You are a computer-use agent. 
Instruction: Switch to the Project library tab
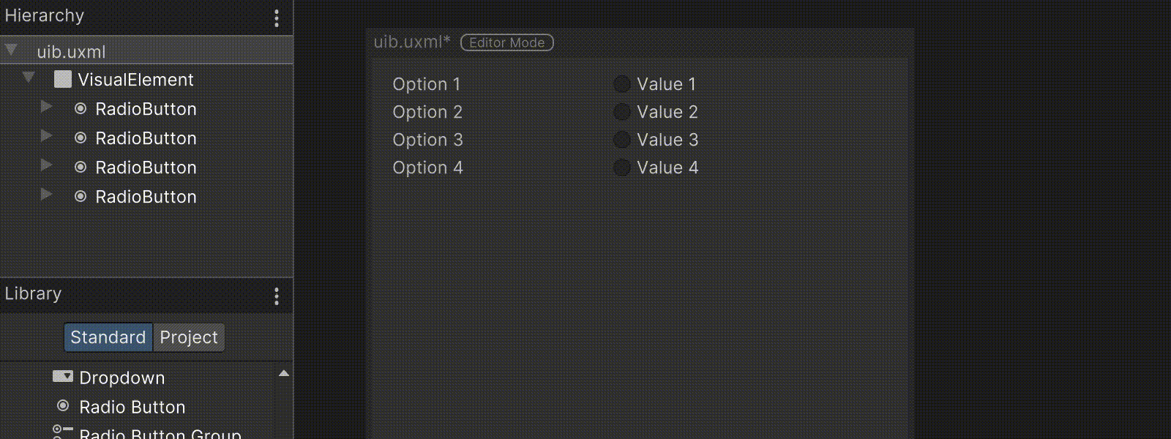[188, 337]
